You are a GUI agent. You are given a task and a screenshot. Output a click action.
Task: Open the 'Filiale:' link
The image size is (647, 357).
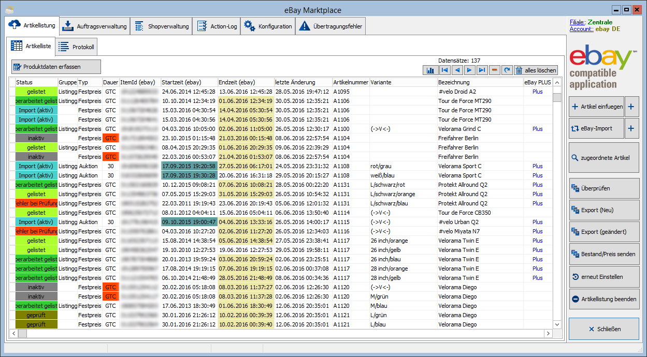pyautogui.click(x=577, y=22)
